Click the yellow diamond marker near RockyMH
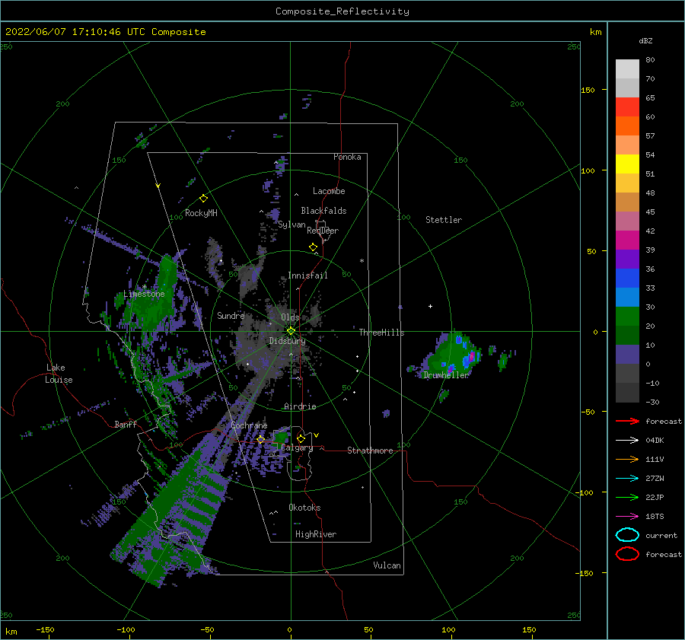Image resolution: width=685 pixels, height=640 pixels. click(x=203, y=199)
